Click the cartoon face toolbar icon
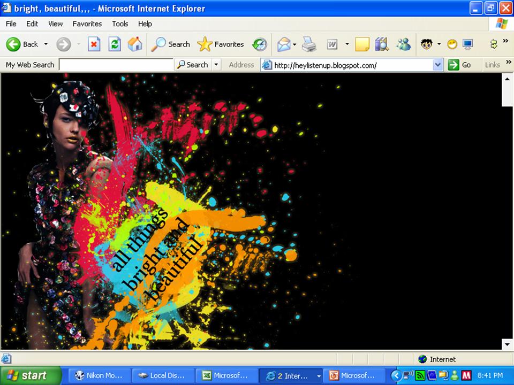Viewport: 514px width, 385px height. point(427,44)
